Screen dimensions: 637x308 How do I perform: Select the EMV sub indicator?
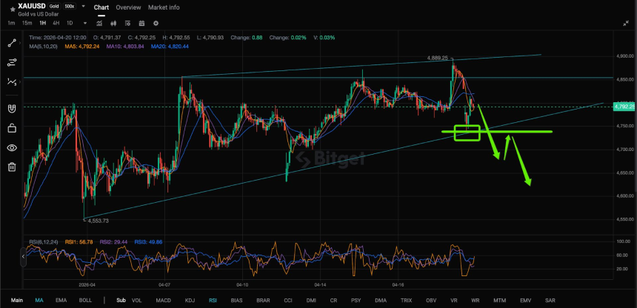(526, 301)
